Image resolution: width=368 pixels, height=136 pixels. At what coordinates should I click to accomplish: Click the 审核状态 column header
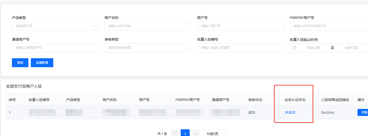[255, 100]
